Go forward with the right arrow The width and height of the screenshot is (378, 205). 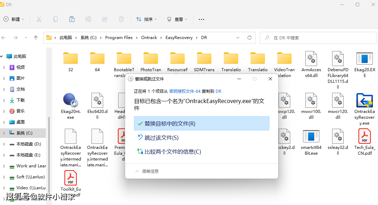tap(15, 38)
